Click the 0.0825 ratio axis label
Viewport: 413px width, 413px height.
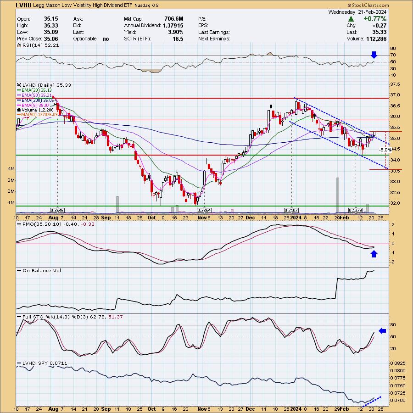(397, 363)
